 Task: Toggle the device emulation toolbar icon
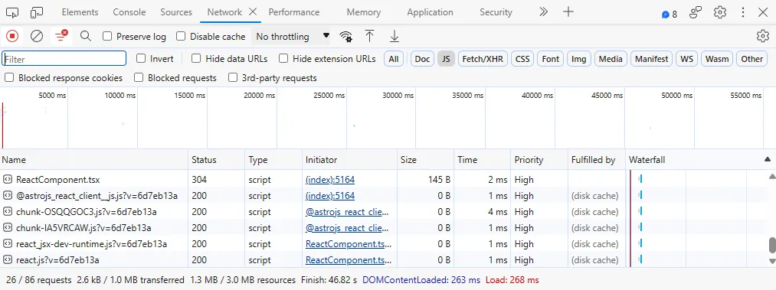click(x=37, y=12)
